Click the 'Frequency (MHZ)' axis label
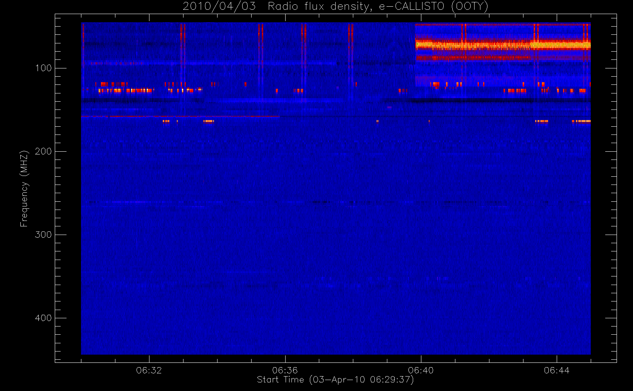Viewport: 633px width, 391px height. tap(24, 188)
